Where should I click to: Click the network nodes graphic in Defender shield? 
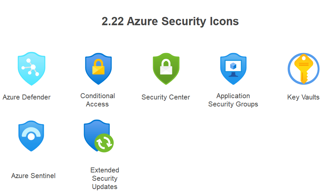(x=31, y=67)
